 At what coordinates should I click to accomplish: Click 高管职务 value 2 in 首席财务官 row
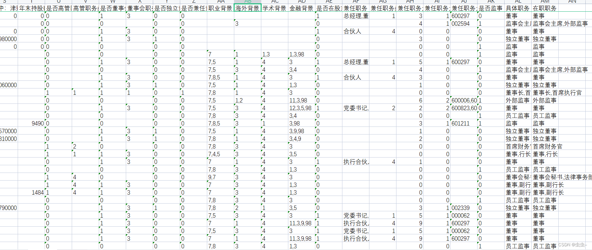click(x=85, y=147)
